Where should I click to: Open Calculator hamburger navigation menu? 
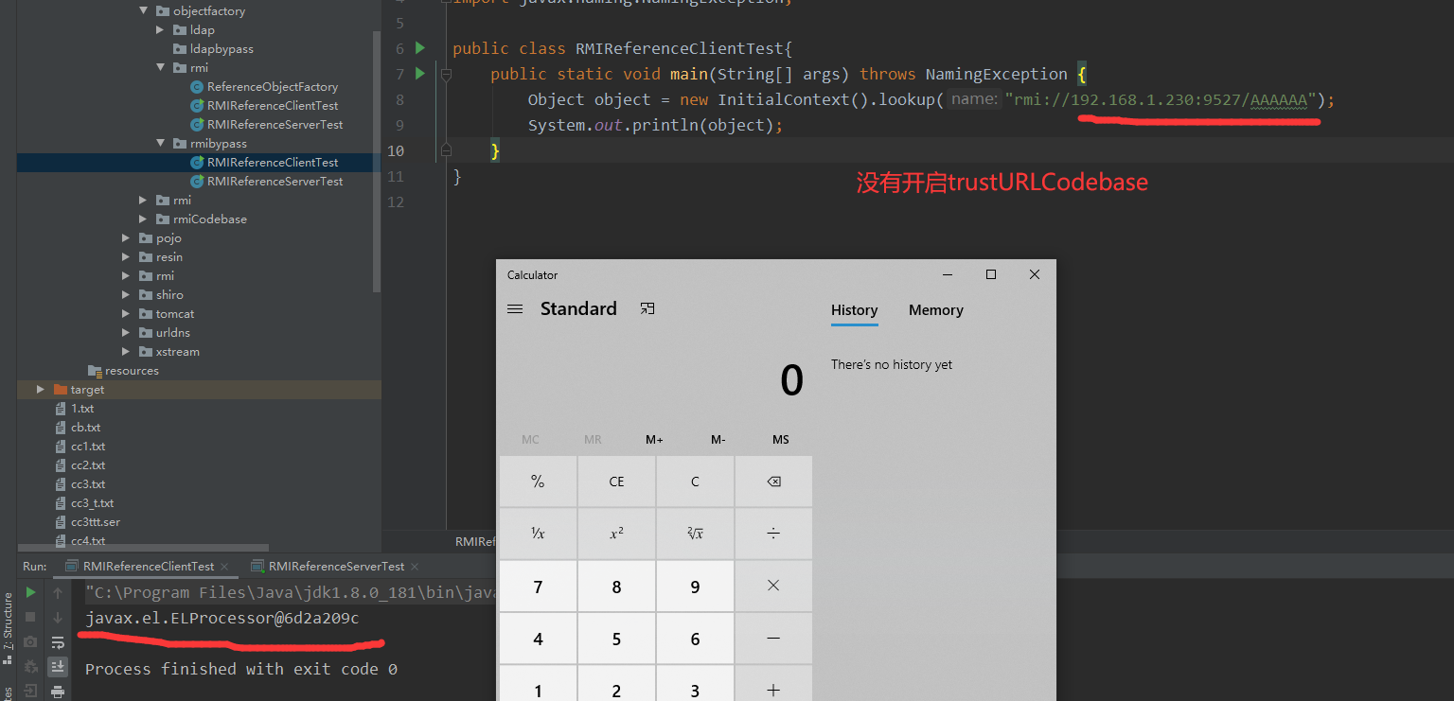coord(515,309)
